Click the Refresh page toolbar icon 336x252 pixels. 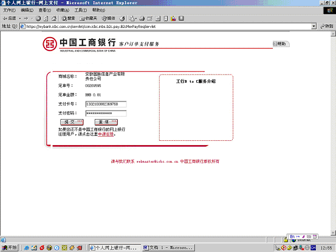coord(46,18)
